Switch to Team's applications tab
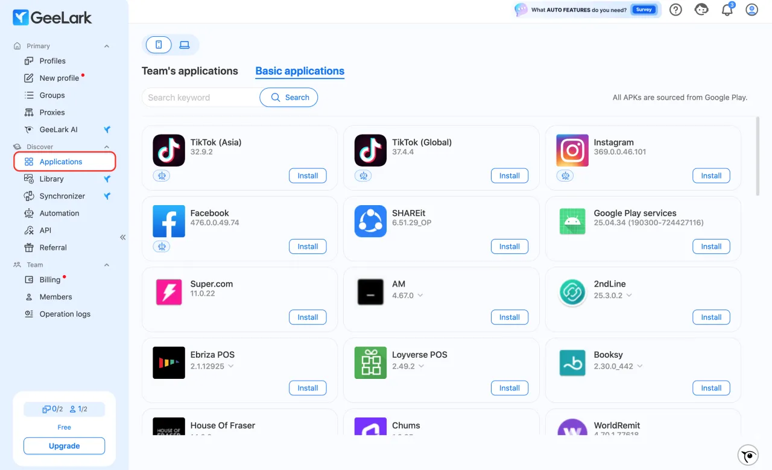772x470 pixels. click(x=190, y=71)
